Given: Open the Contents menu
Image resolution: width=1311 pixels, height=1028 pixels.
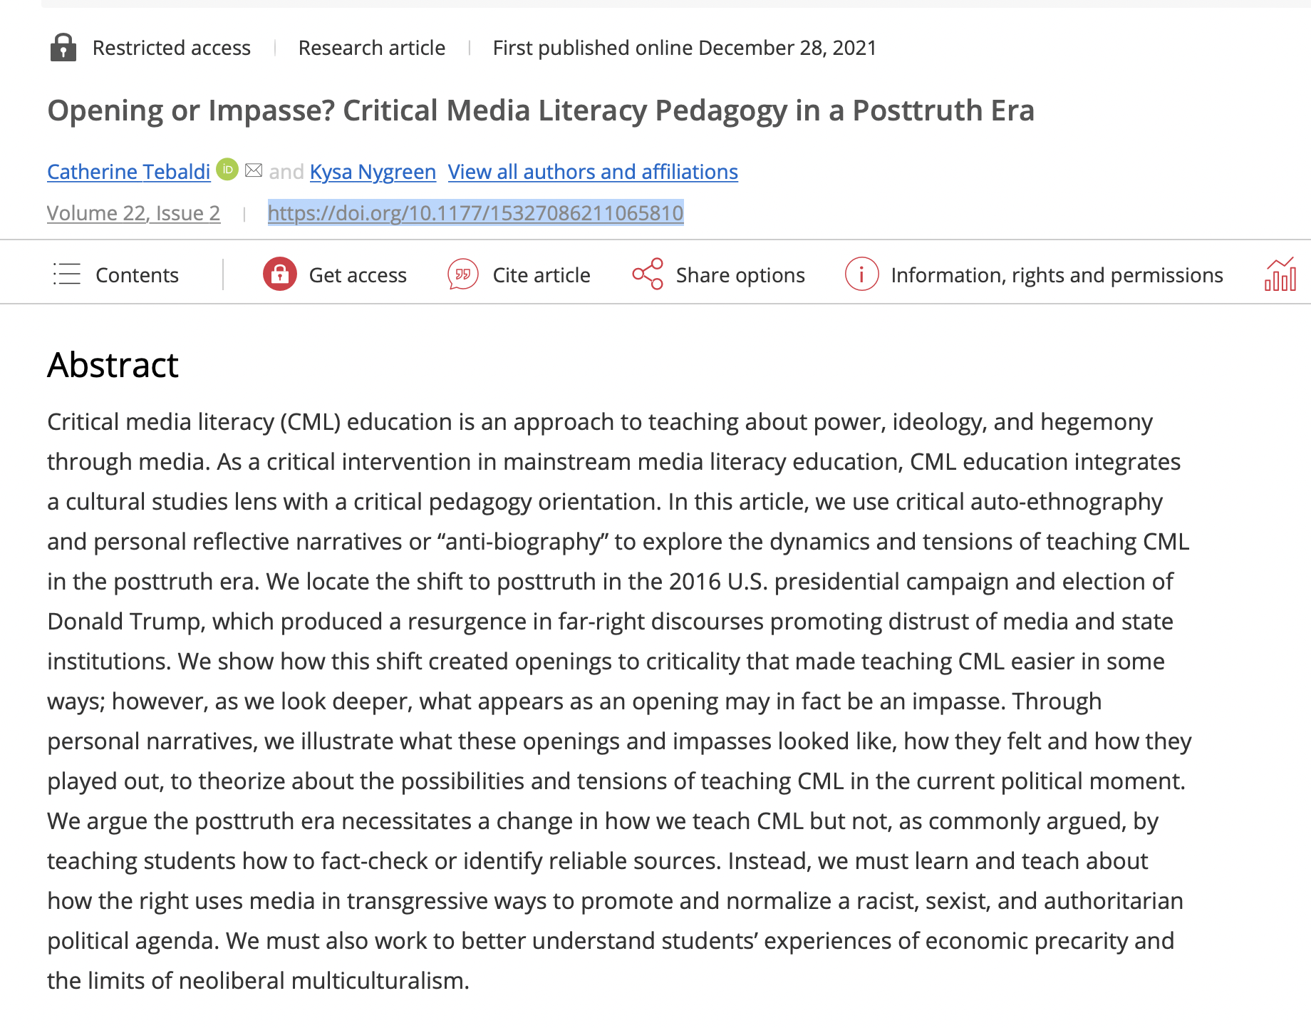Looking at the screenshot, I should click(x=137, y=275).
